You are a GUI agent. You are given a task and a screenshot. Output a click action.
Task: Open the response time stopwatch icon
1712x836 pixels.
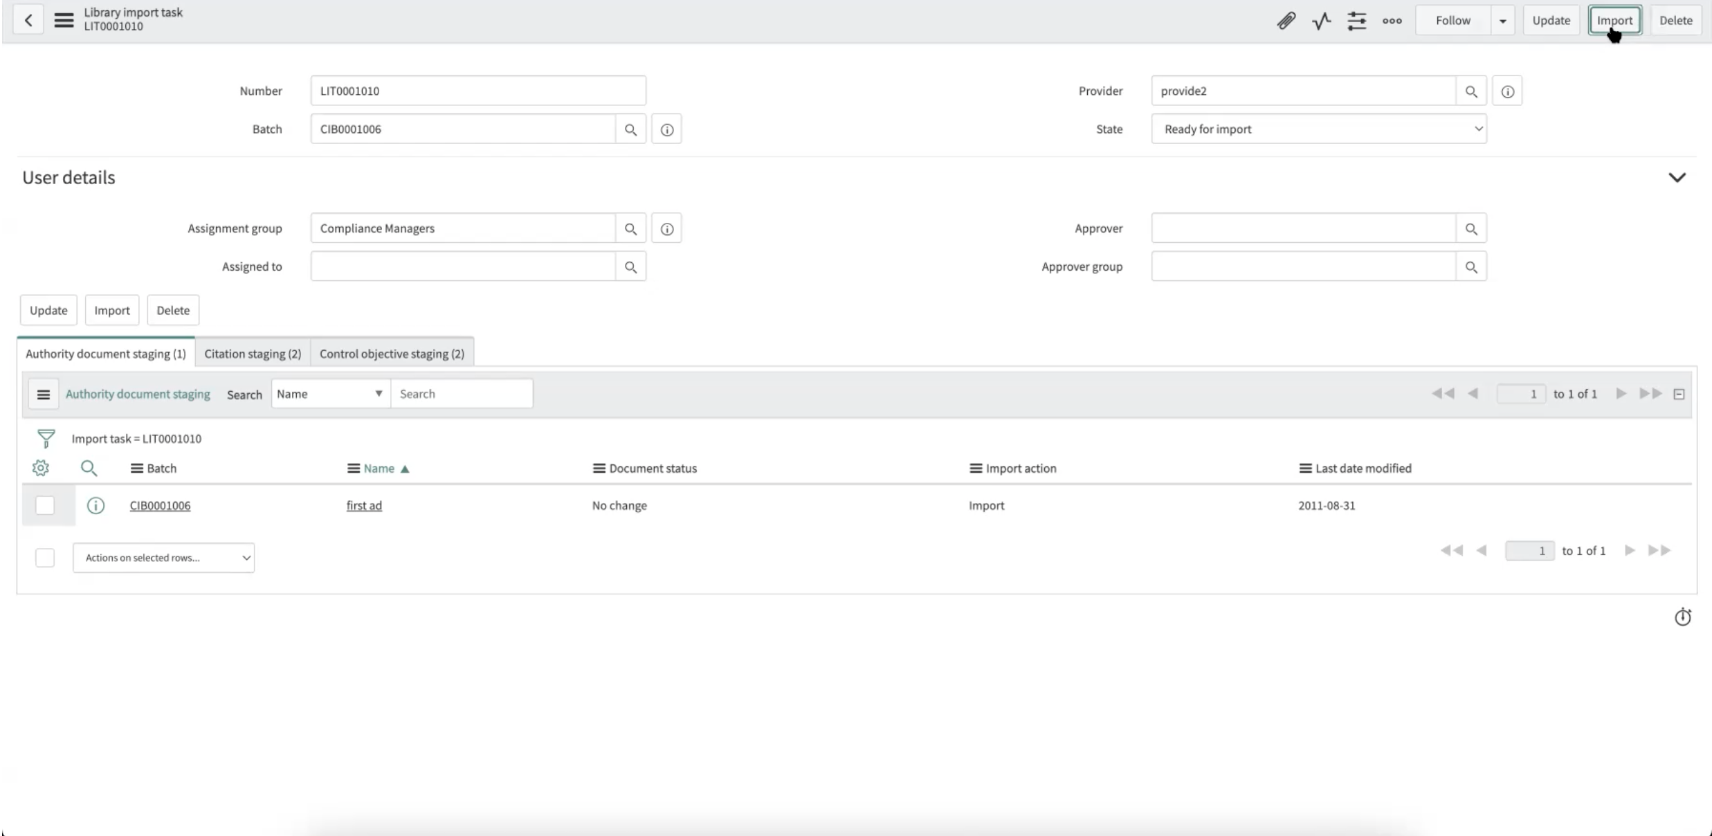click(x=1682, y=617)
